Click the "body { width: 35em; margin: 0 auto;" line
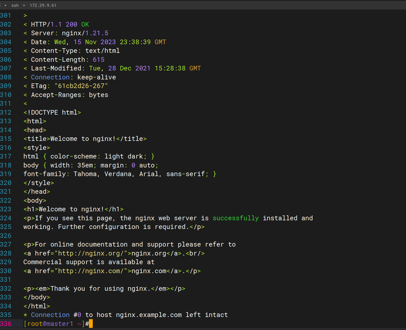 tap(91, 165)
